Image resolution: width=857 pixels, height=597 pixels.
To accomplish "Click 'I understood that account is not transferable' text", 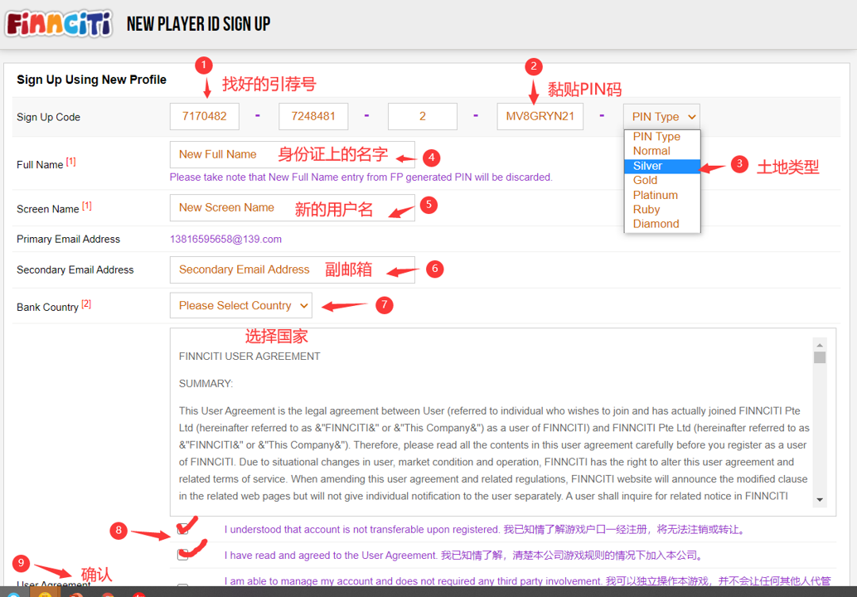I will [x=486, y=530].
